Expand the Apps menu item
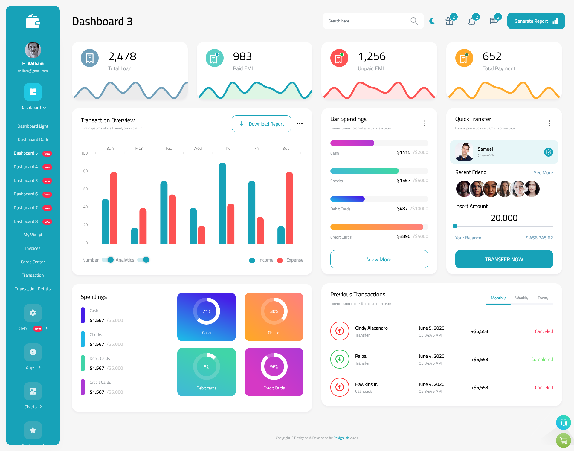This screenshot has width=574, height=451. click(33, 368)
